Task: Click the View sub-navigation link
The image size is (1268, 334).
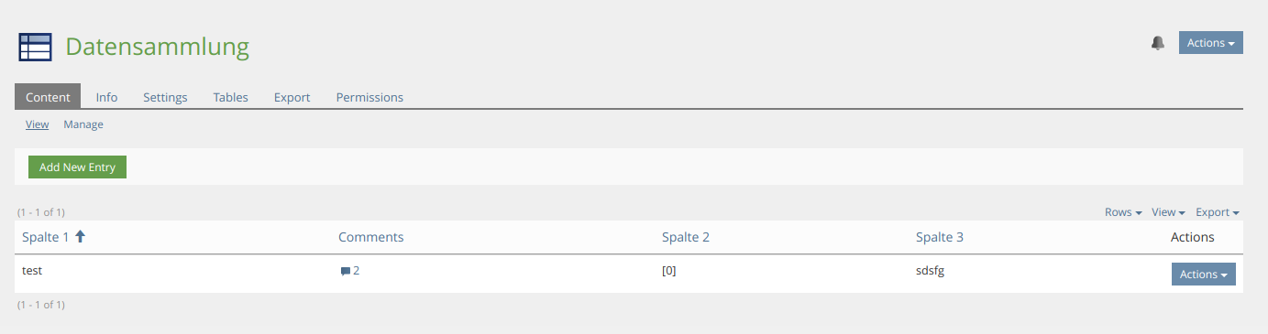Action: point(37,124)
